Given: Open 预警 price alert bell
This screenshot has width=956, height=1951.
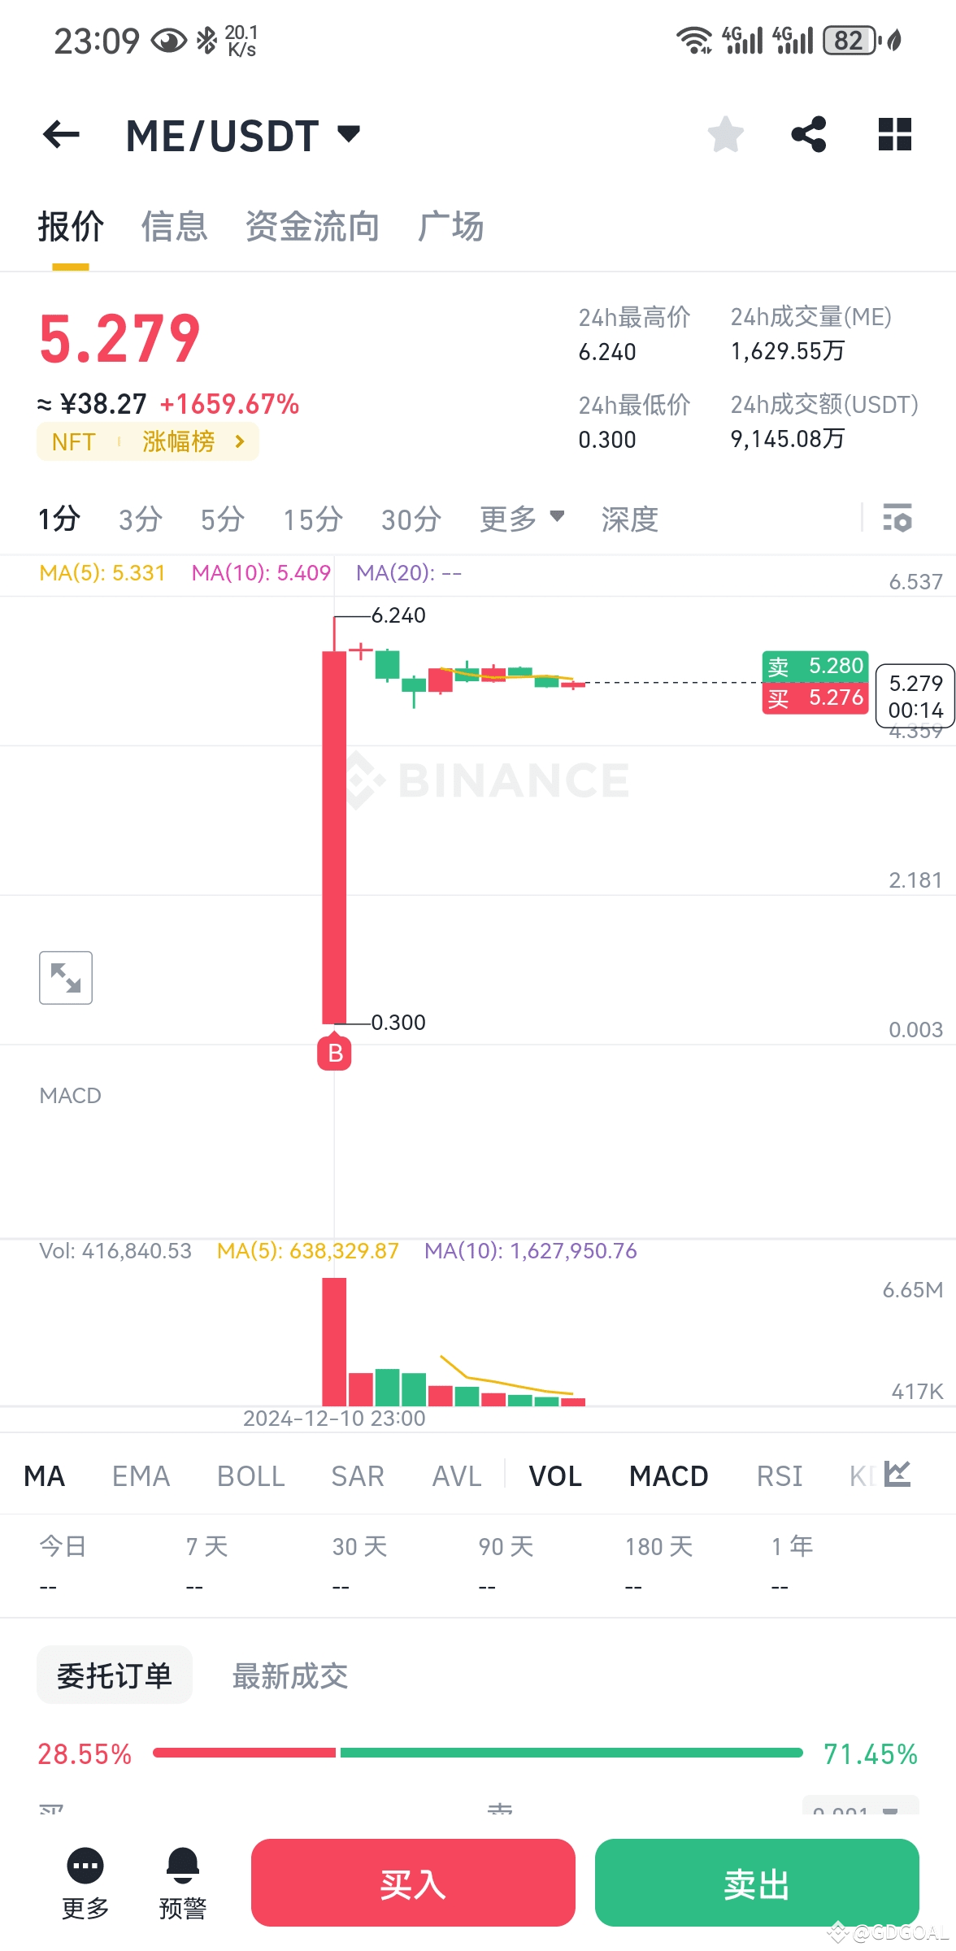Looking at the screenshot, I should pyautogui.click(x=182, y=1866).
